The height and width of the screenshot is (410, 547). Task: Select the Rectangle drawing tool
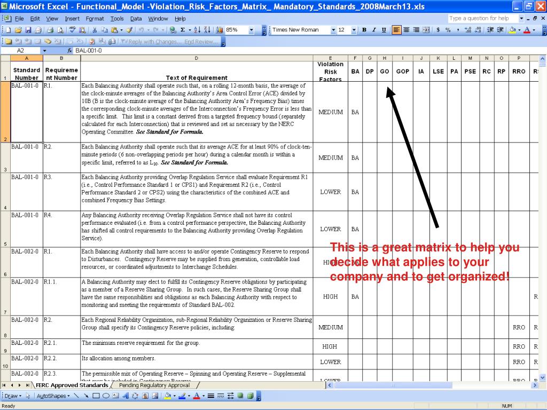pyautogui.click(x=96, y=396)
